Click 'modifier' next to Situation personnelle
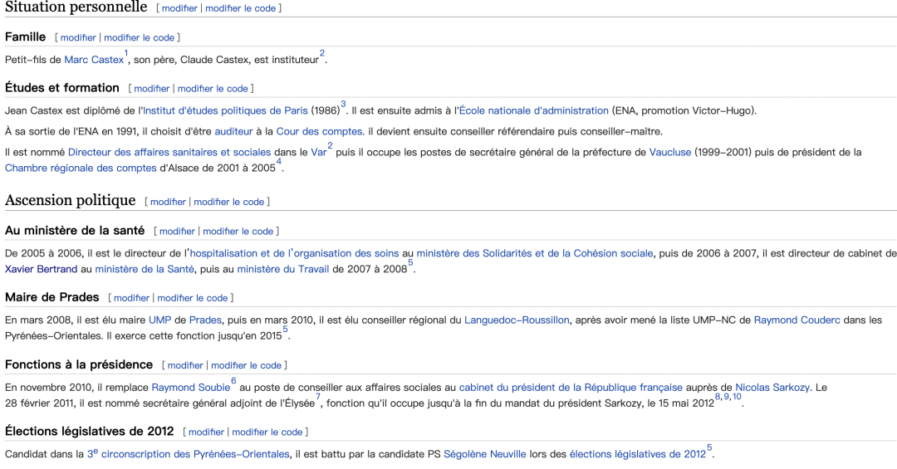Image resolution: width=897 pixels, height=469 pixels. pyautogui.click(x=179, y=8)
